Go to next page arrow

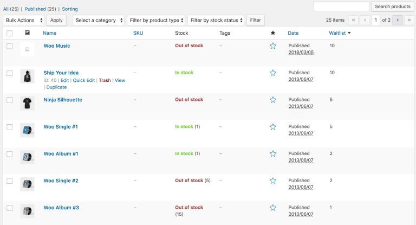pos(398,20)
